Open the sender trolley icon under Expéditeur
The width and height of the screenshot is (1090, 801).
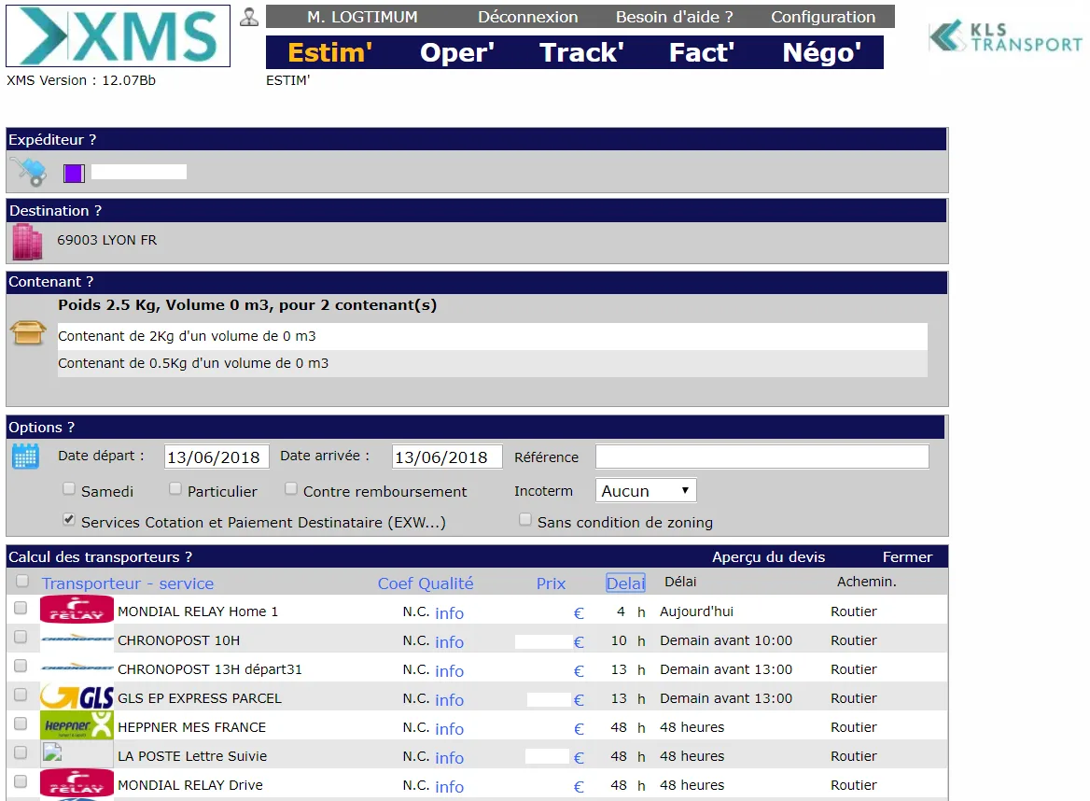[x=29, y=171]
